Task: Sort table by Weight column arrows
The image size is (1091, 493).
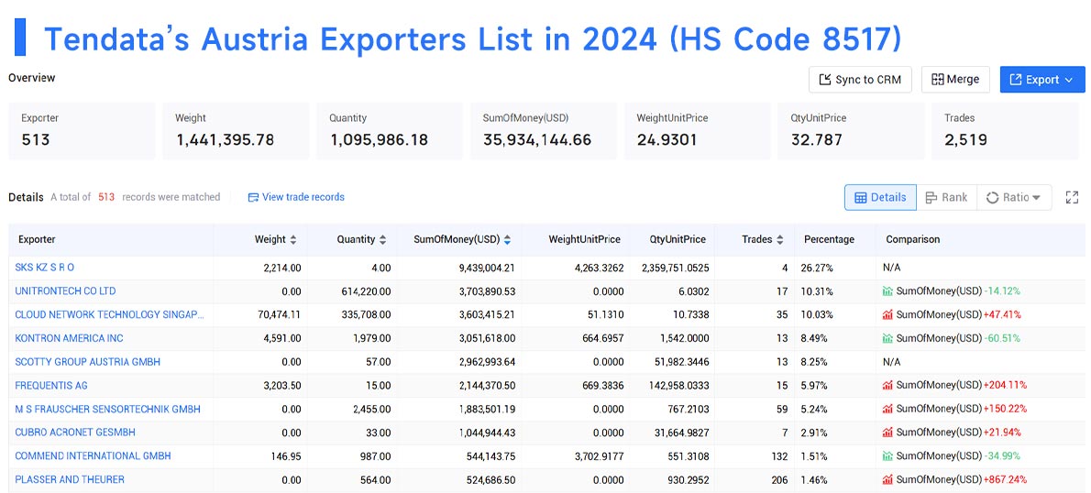Action: (293, 239)
